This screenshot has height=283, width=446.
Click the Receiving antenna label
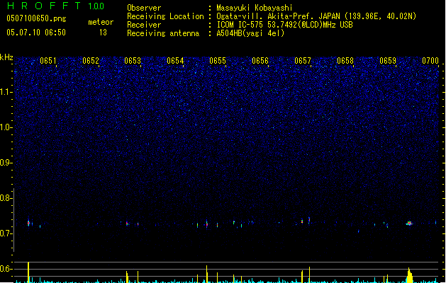coord(163,33)
